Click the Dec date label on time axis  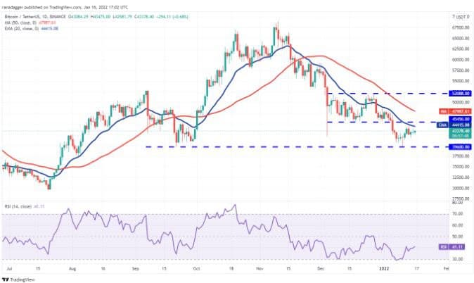pos(321,268)
